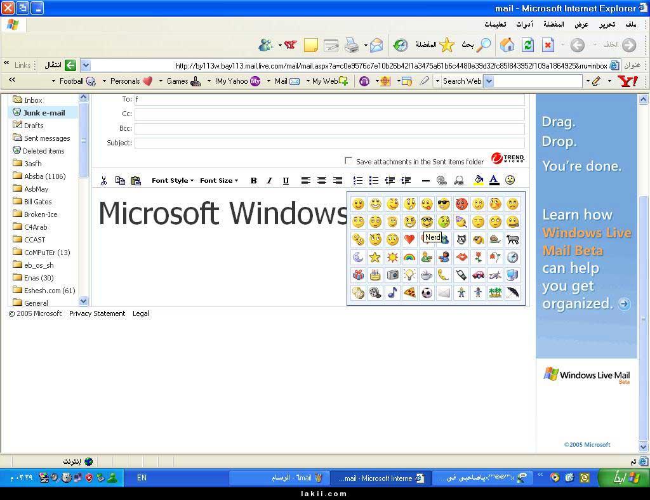Center-align the message text
This screenshot has height=500, width=650.
click(322, 181)
